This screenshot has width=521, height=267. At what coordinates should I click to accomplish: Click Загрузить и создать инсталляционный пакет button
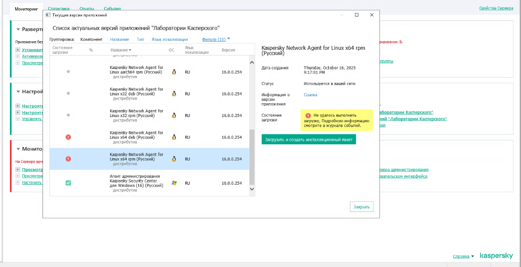[x=308, y=140]
